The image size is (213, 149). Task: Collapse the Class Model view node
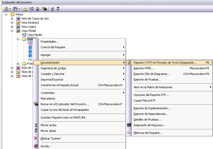(12, 31)
